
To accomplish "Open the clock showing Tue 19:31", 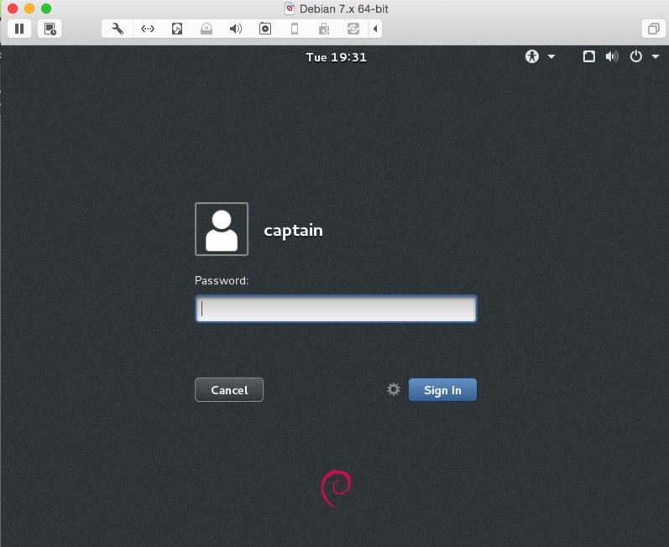I will [337, 57].
